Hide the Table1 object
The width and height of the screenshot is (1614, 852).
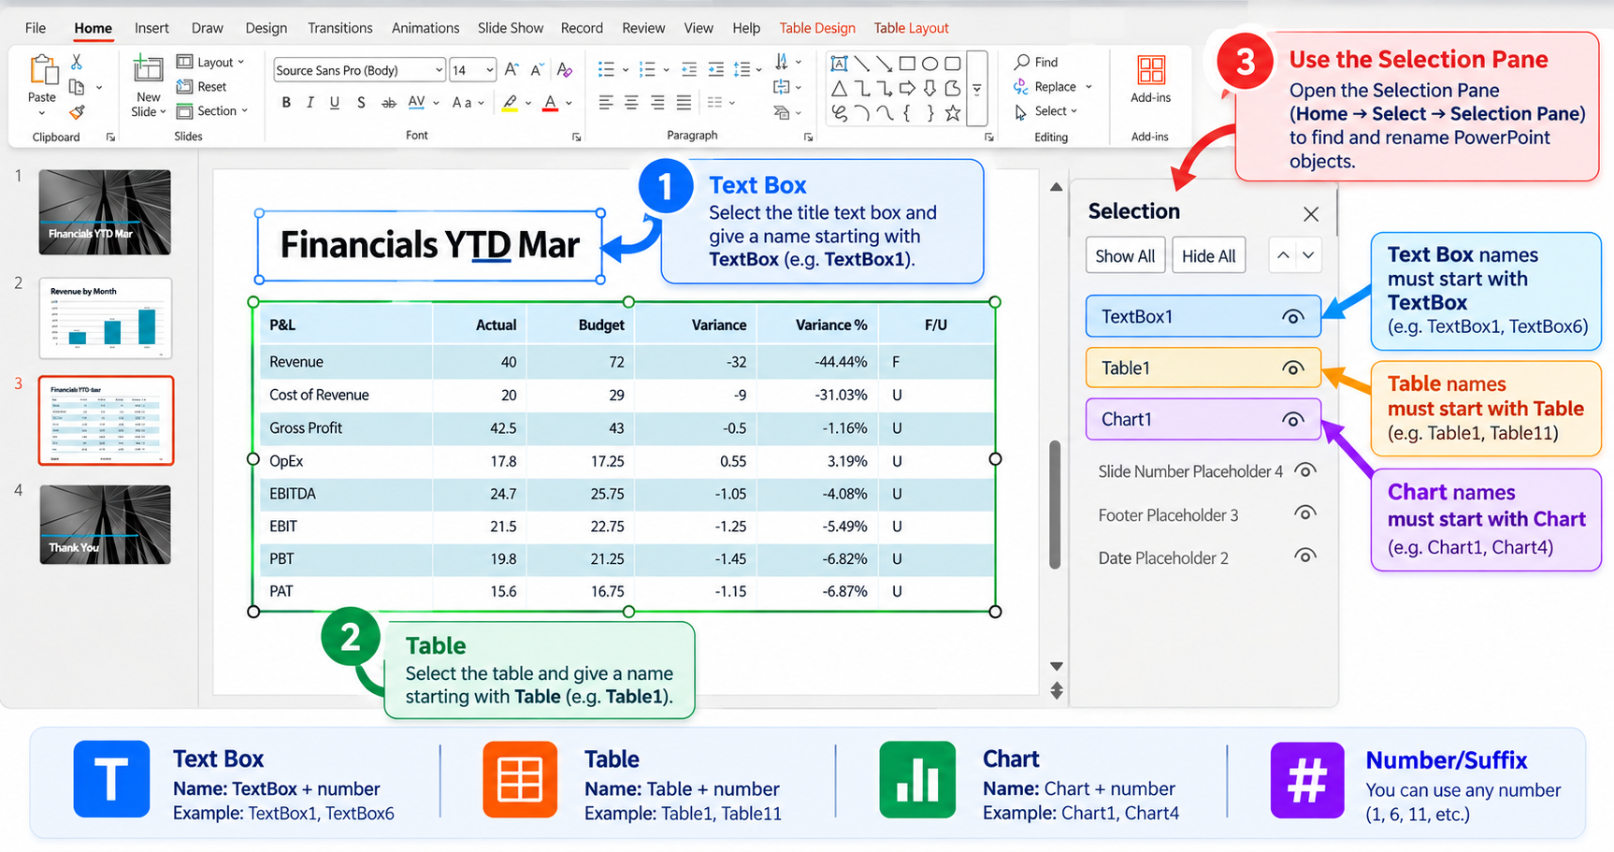(x=1293, y=368)
